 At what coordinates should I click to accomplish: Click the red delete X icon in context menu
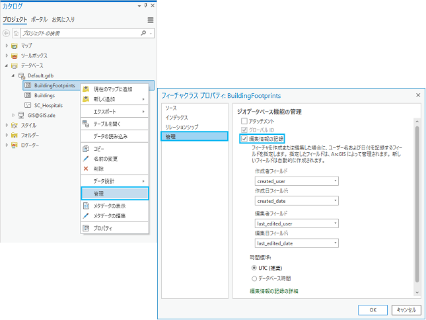pos(86,169)
